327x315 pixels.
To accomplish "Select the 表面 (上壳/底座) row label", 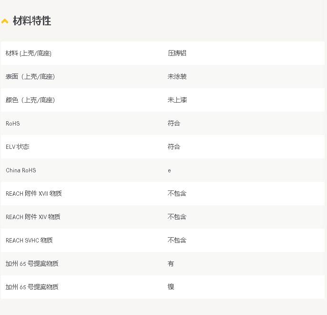I will (30, 76).
